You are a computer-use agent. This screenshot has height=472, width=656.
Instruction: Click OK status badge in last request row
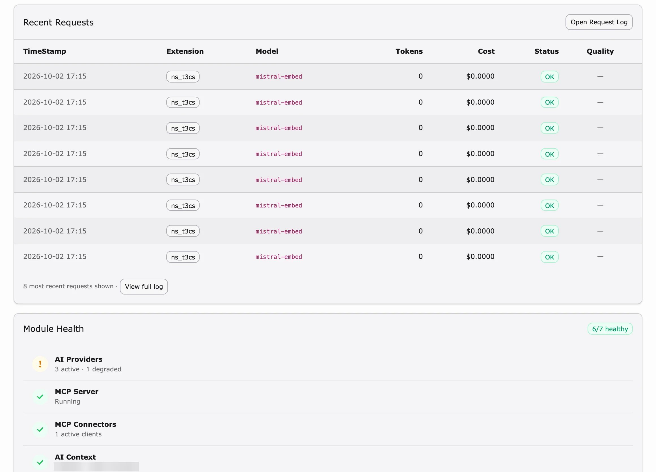(x=550, y=257)
